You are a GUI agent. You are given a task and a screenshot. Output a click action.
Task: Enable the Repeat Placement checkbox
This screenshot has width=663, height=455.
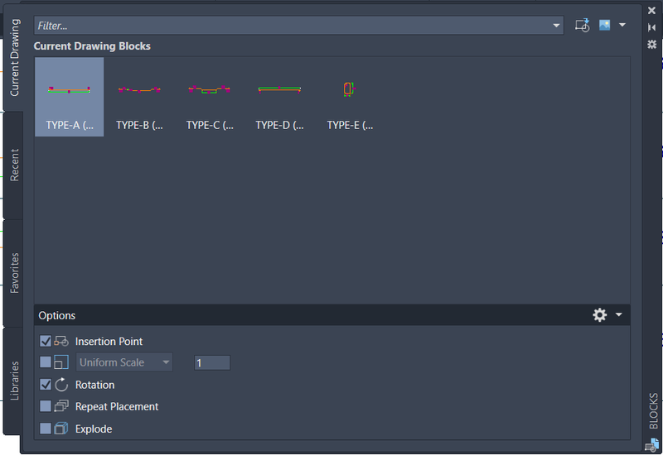[46, 406]
